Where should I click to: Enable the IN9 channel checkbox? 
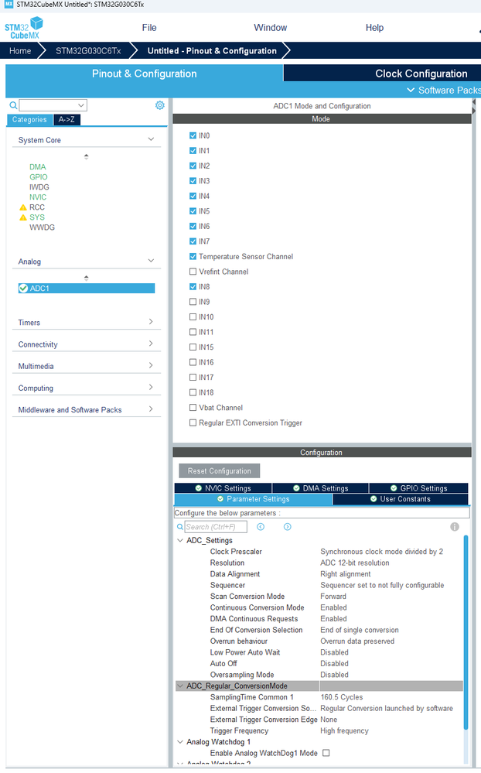coord(193,302)
